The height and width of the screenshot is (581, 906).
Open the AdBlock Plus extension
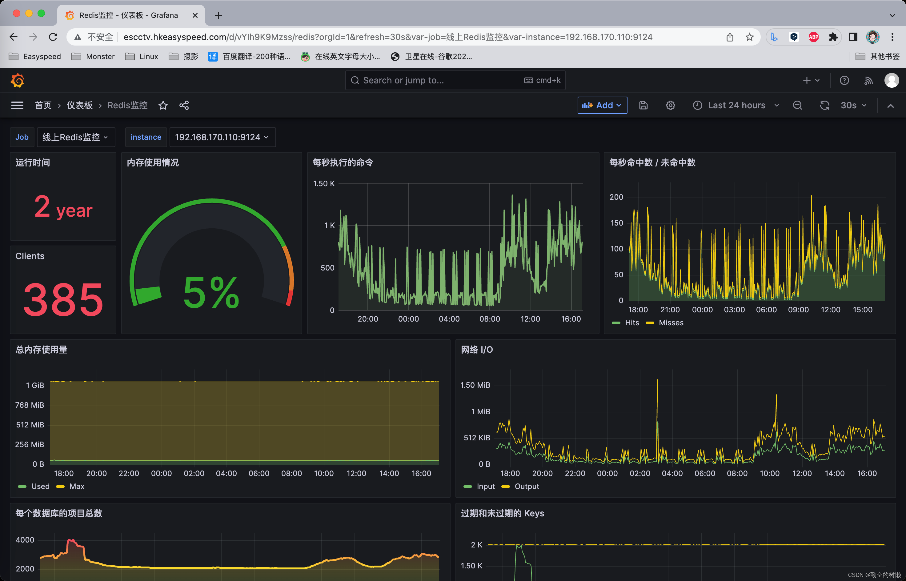click(814, 37)
